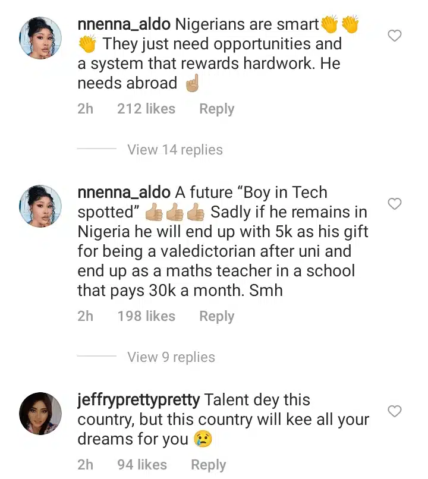Open nnenna_aldo avatar on the second comment

(40, 206)
